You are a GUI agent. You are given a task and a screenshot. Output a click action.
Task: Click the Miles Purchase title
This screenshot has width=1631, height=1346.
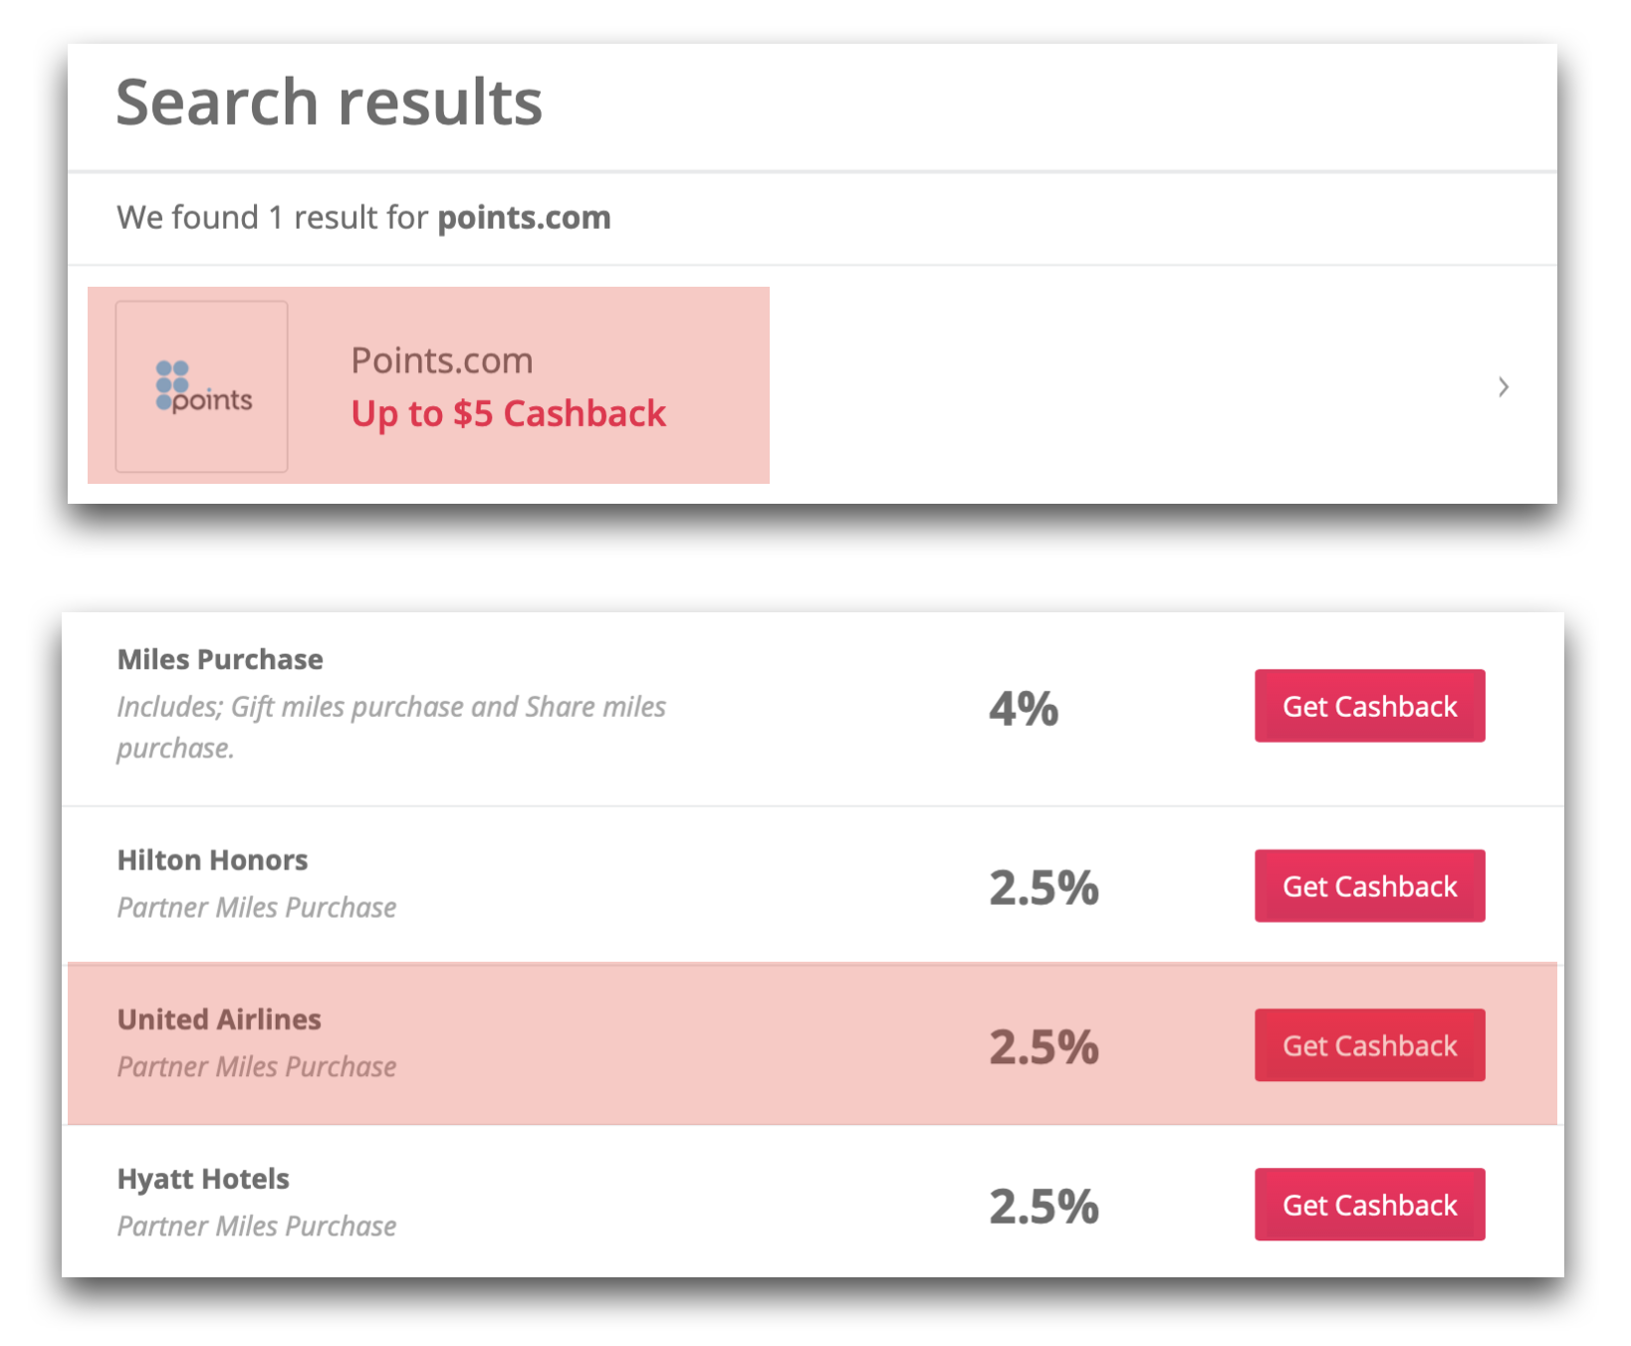click(220, 659)
